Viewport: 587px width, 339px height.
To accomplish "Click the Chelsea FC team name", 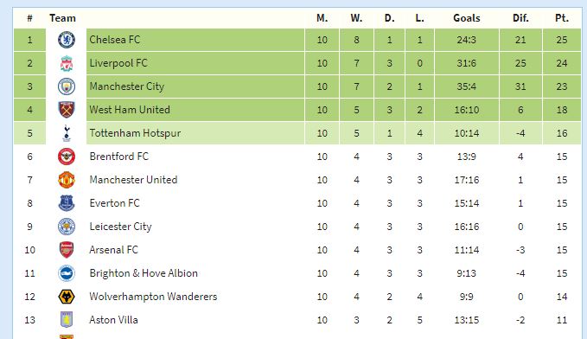I will [x=115, y=40].
